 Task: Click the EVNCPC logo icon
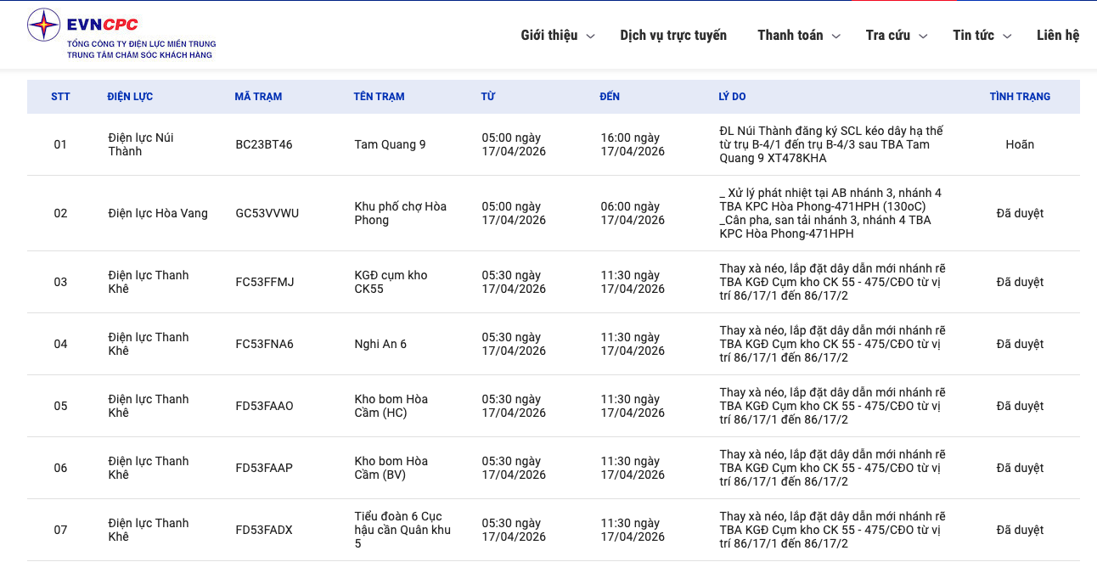(43, 25)
